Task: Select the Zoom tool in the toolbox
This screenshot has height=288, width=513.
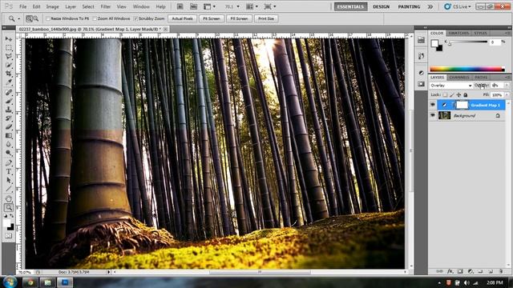Action: [x=9, y=207]
